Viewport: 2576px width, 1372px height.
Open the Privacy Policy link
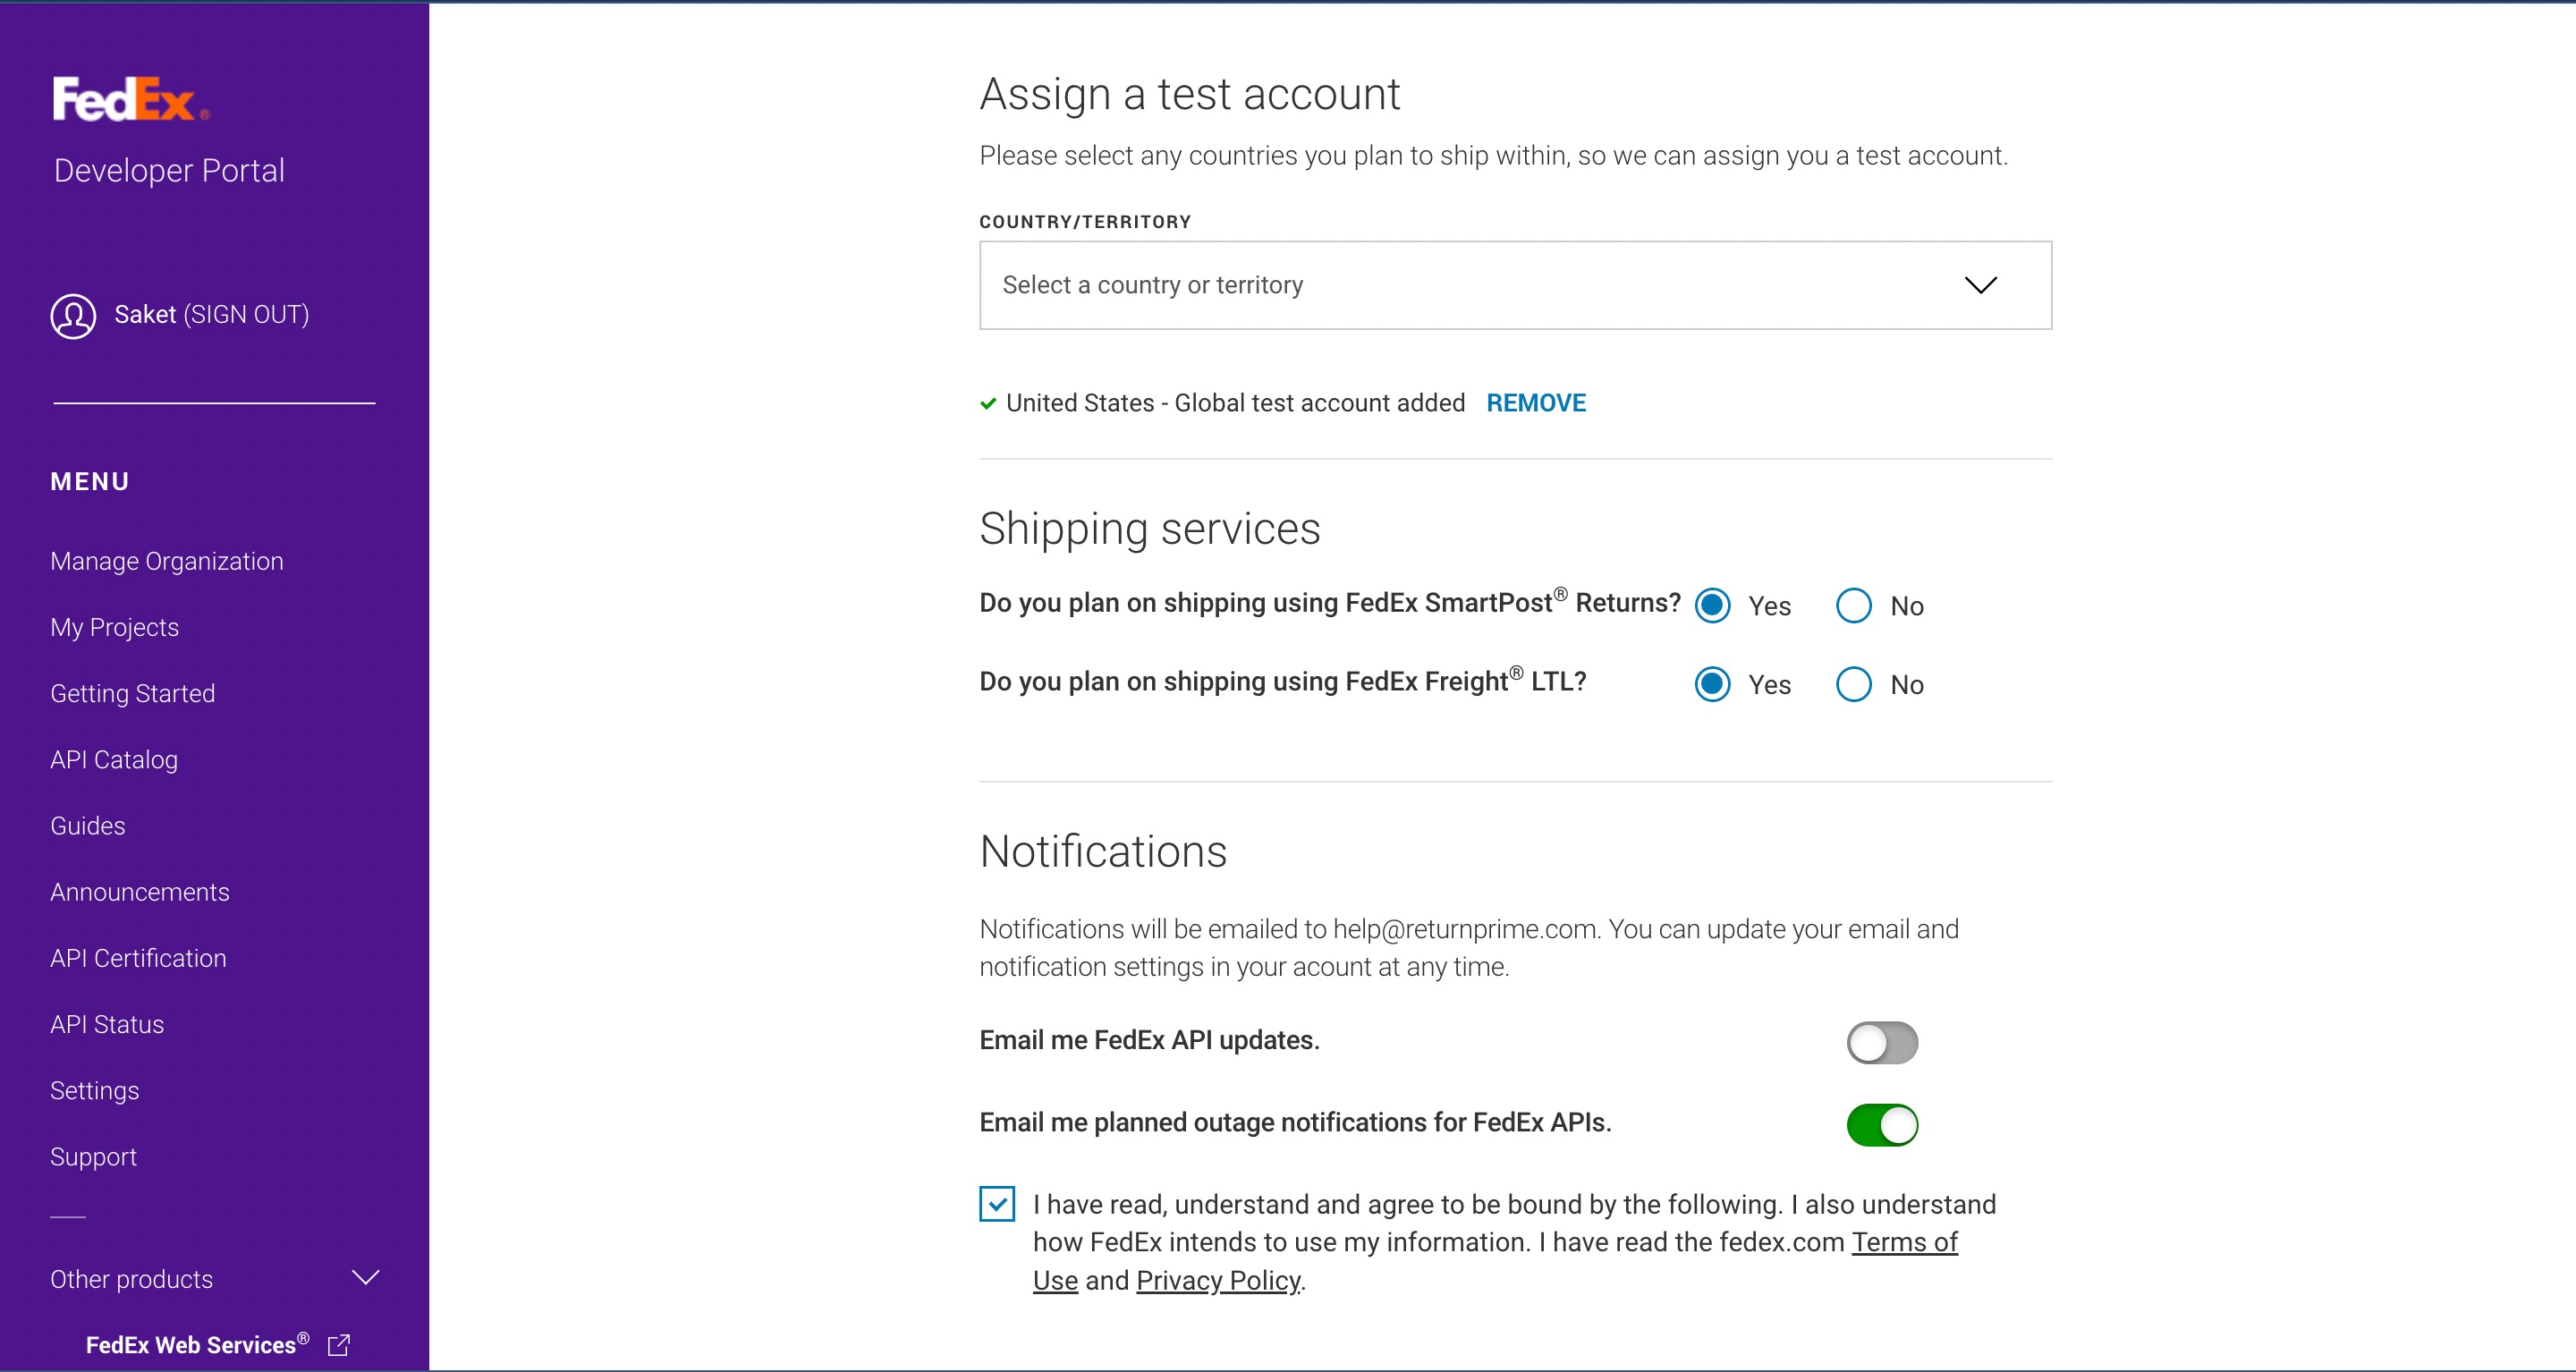pos(1218,1281)
